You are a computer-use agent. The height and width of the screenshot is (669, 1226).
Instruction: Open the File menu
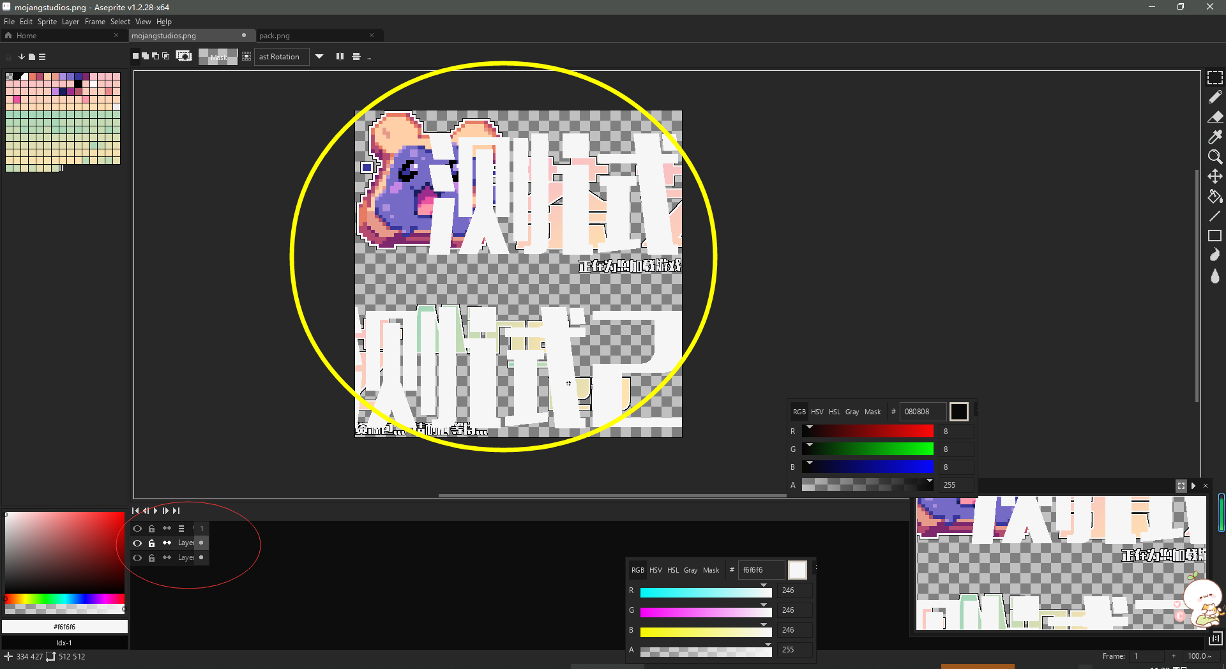coord(9,22)
